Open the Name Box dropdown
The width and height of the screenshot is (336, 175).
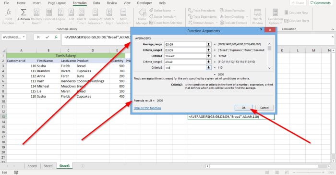coord(24,37)
